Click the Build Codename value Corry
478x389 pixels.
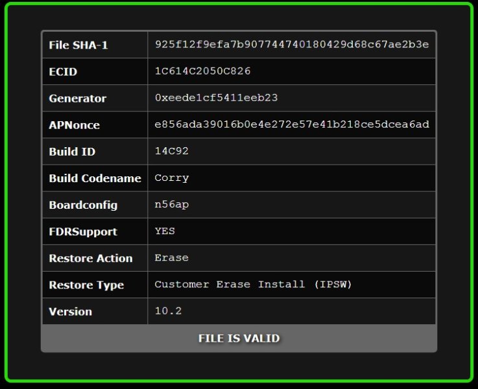click(172, 178)
